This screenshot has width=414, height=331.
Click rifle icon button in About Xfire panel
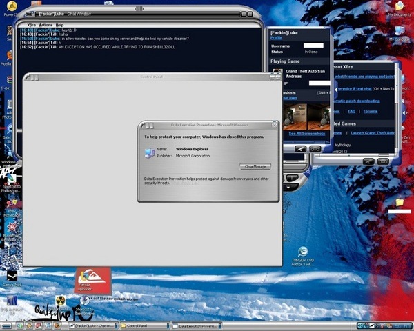[368, 161]
